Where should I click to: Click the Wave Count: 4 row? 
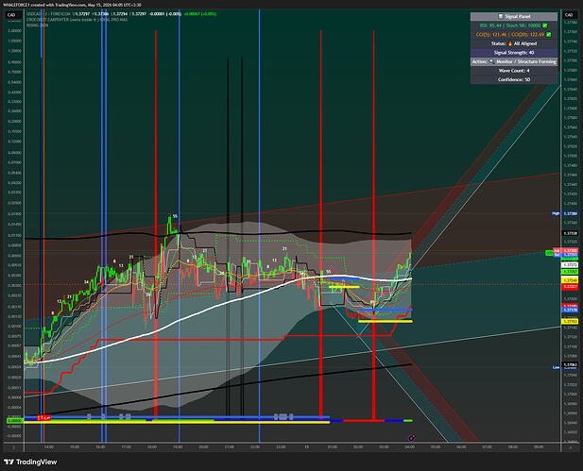click(x=514, y=71)
